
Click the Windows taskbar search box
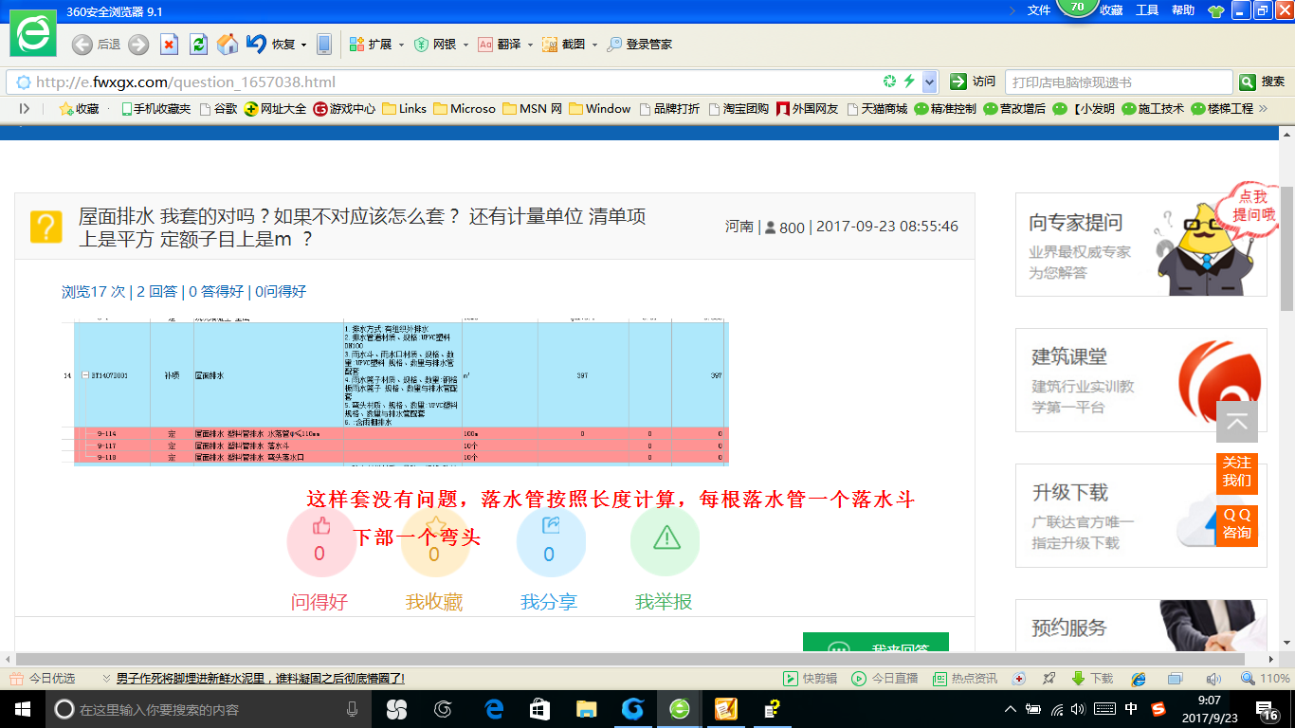click(x=210, y=709)
